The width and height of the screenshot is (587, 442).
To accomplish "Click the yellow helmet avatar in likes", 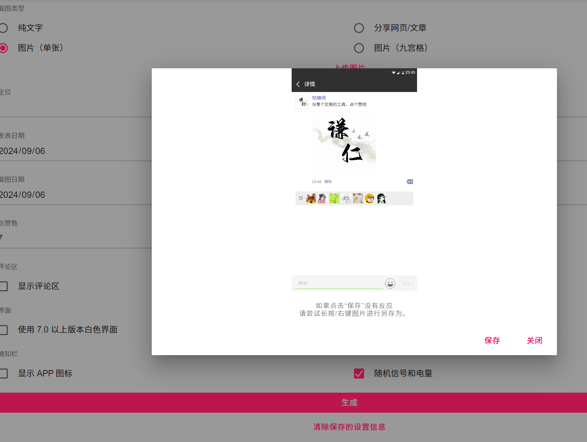I will (x=370, y=199).
